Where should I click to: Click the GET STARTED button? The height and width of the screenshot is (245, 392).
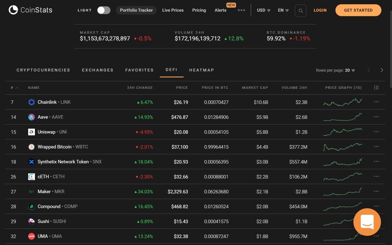click(x=358, y=10)
